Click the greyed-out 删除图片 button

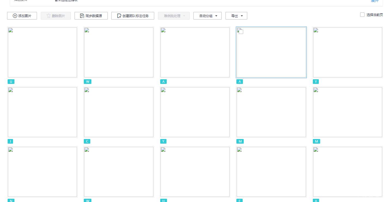[56, 16]
